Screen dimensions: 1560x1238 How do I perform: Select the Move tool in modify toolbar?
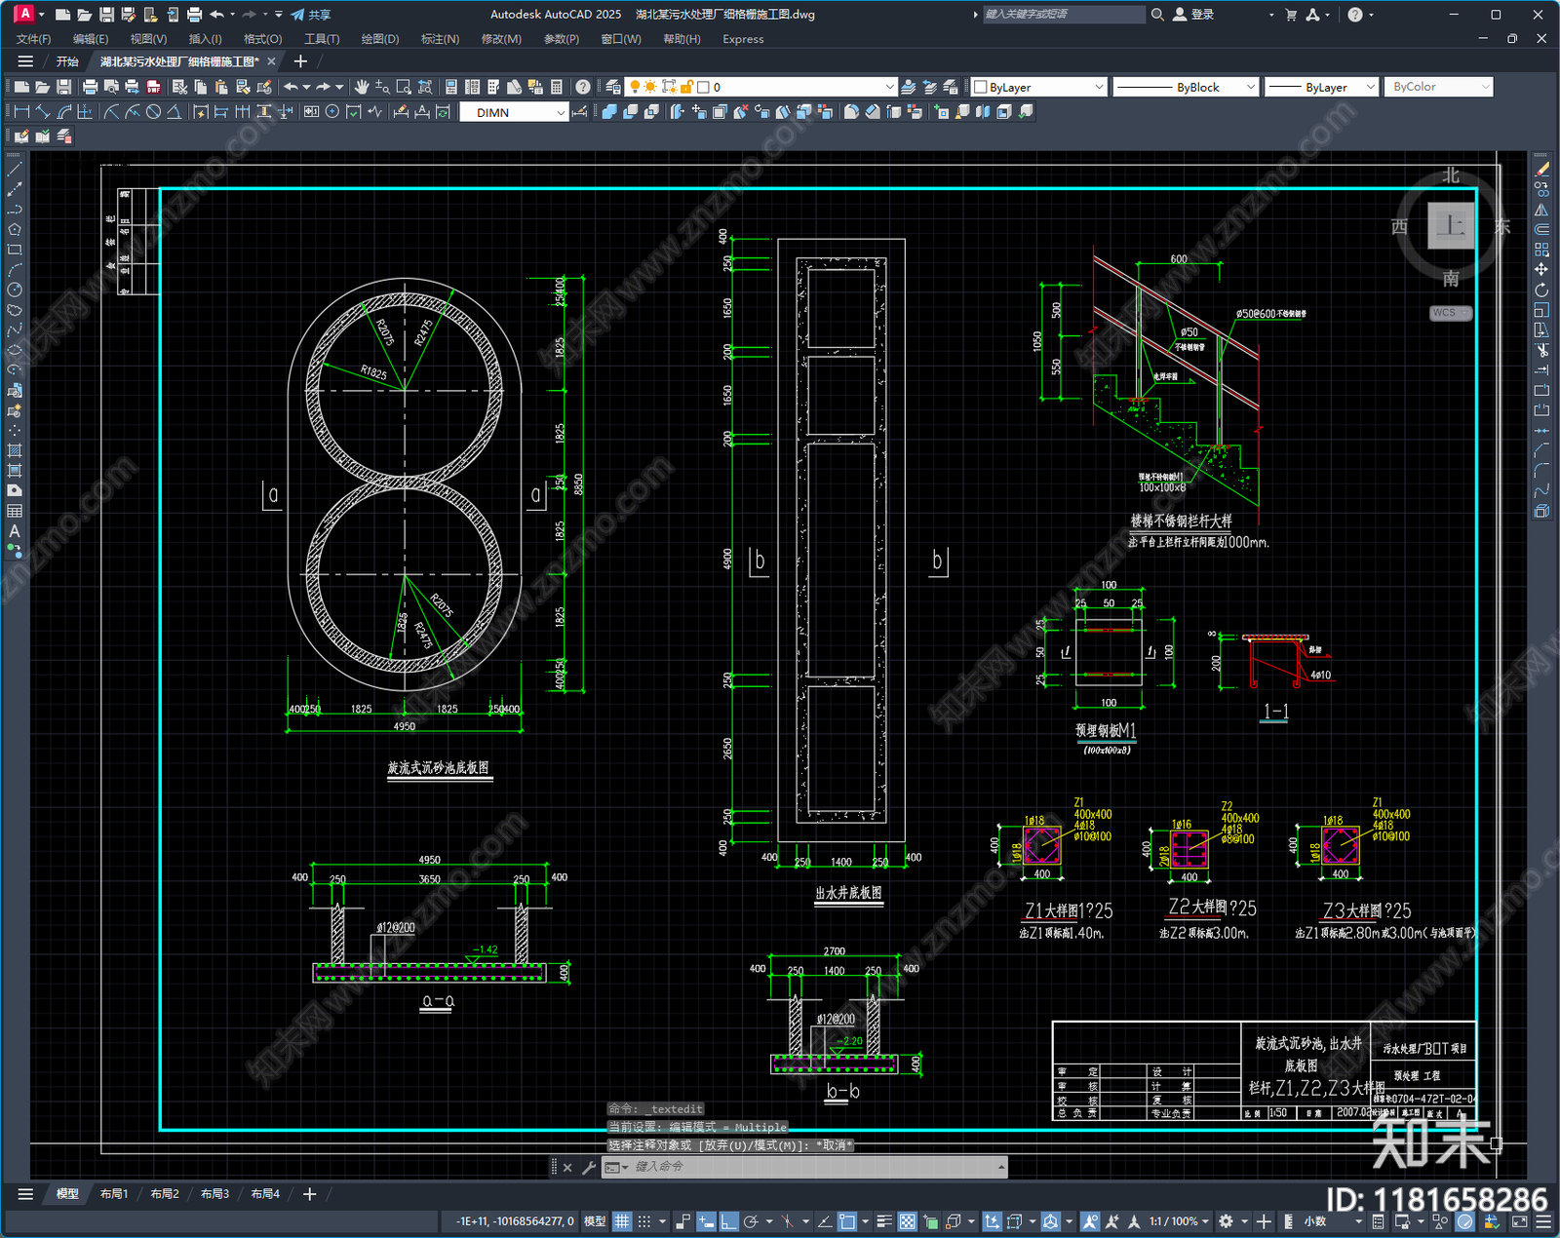coord(1541,269)
